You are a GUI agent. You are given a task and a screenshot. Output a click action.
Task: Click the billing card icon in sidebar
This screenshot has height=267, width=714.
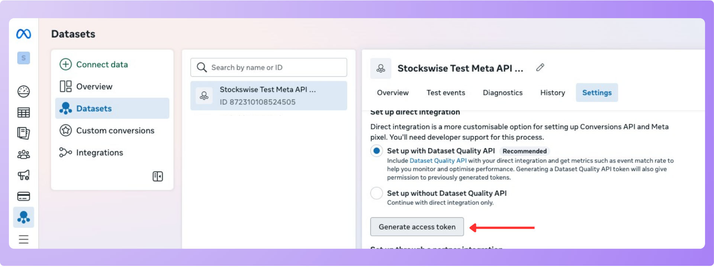tap(23, 196)
